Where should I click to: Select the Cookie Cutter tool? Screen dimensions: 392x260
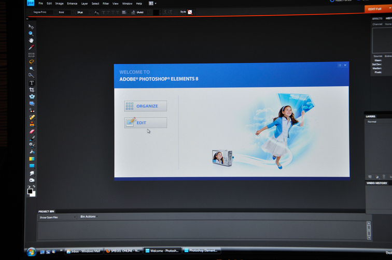32,97
